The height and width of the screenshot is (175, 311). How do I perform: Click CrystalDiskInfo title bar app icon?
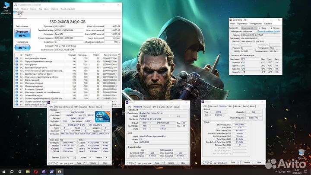16,5
